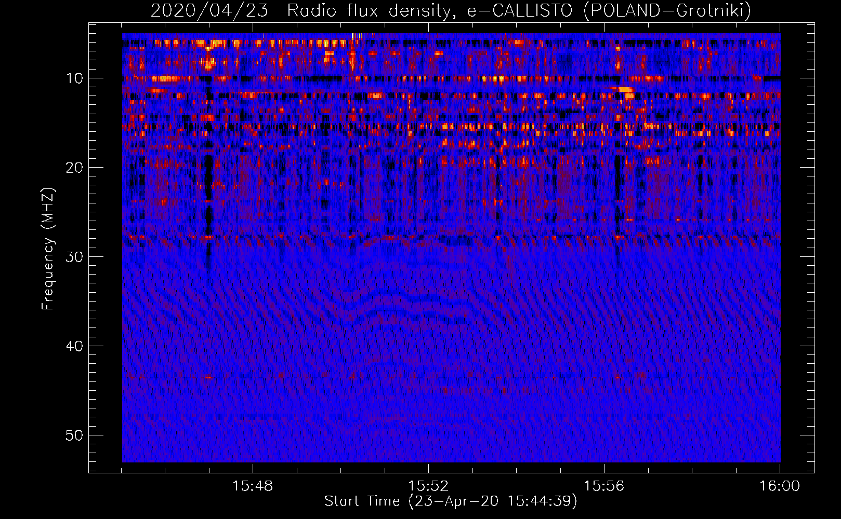Click the Start Time axis label
This screenshot has height=519, width=841.
click(x=451, y=501)
